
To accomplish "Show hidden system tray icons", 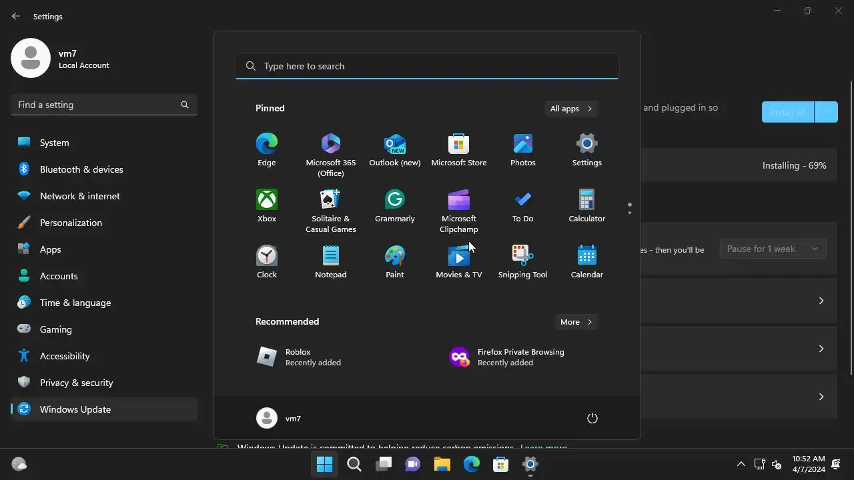I will pos(741,464).
